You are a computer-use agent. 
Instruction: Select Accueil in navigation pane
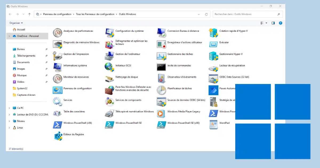pyautogui.click(x=21, y=30)
